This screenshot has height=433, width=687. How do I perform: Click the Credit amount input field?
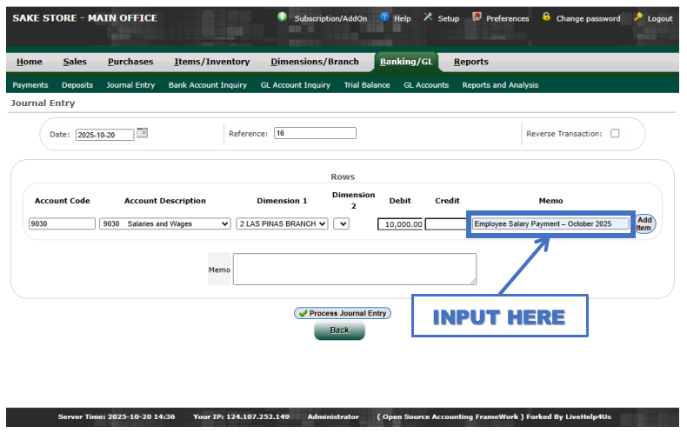(446, 224)
